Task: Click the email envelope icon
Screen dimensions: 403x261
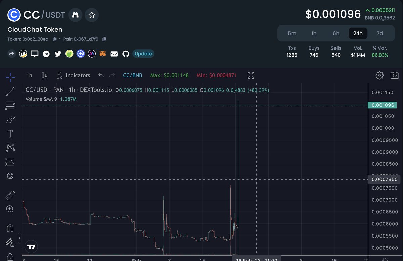Action: 114,54
